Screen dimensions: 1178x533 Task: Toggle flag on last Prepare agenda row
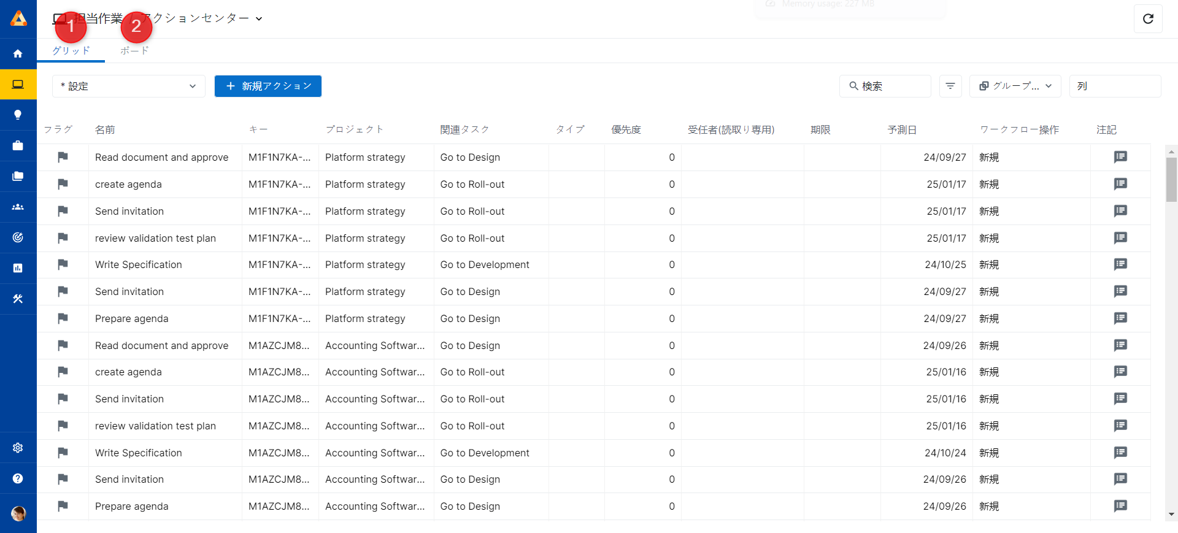coord(63,506)
